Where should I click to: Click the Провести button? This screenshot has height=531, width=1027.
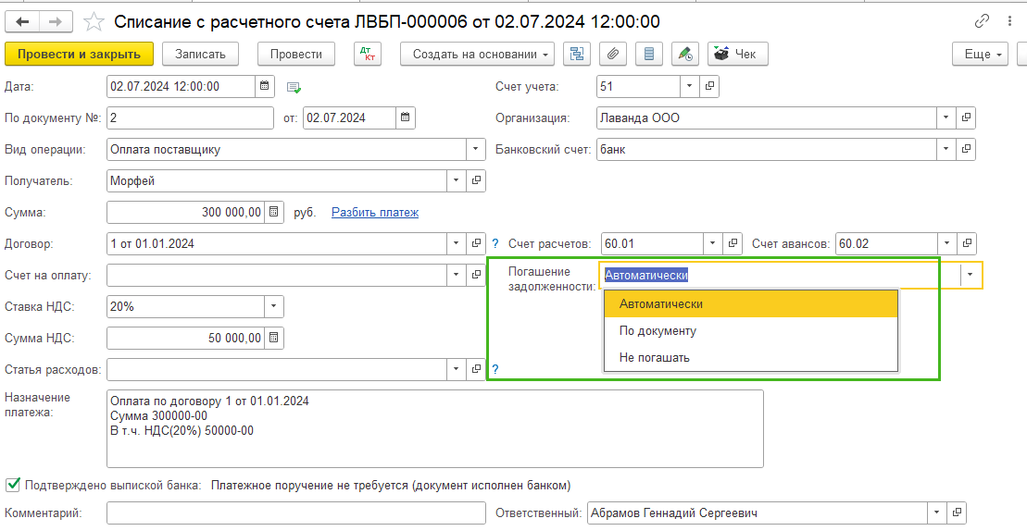coord(296,55)
